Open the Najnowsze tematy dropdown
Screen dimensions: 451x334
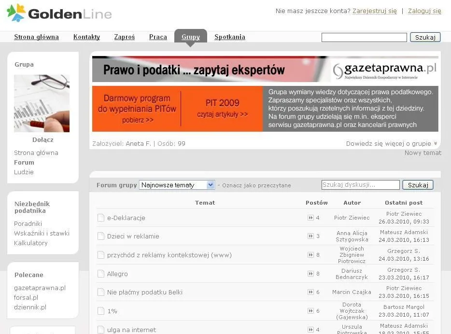(x=177, y=185)
